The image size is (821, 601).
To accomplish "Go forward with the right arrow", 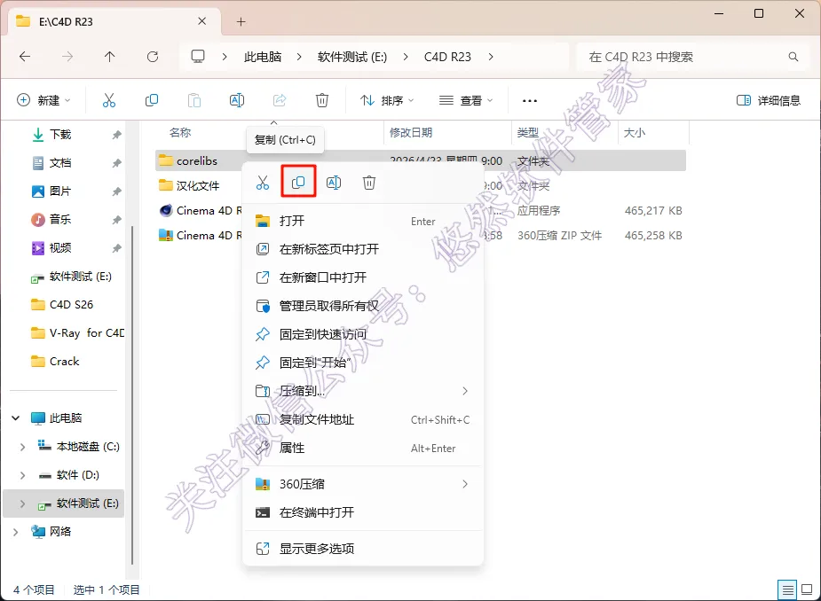I will (67, 57).
